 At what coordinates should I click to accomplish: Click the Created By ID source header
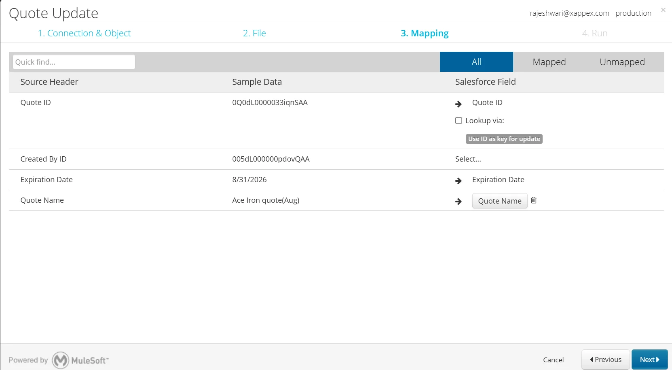coord(43,159)
